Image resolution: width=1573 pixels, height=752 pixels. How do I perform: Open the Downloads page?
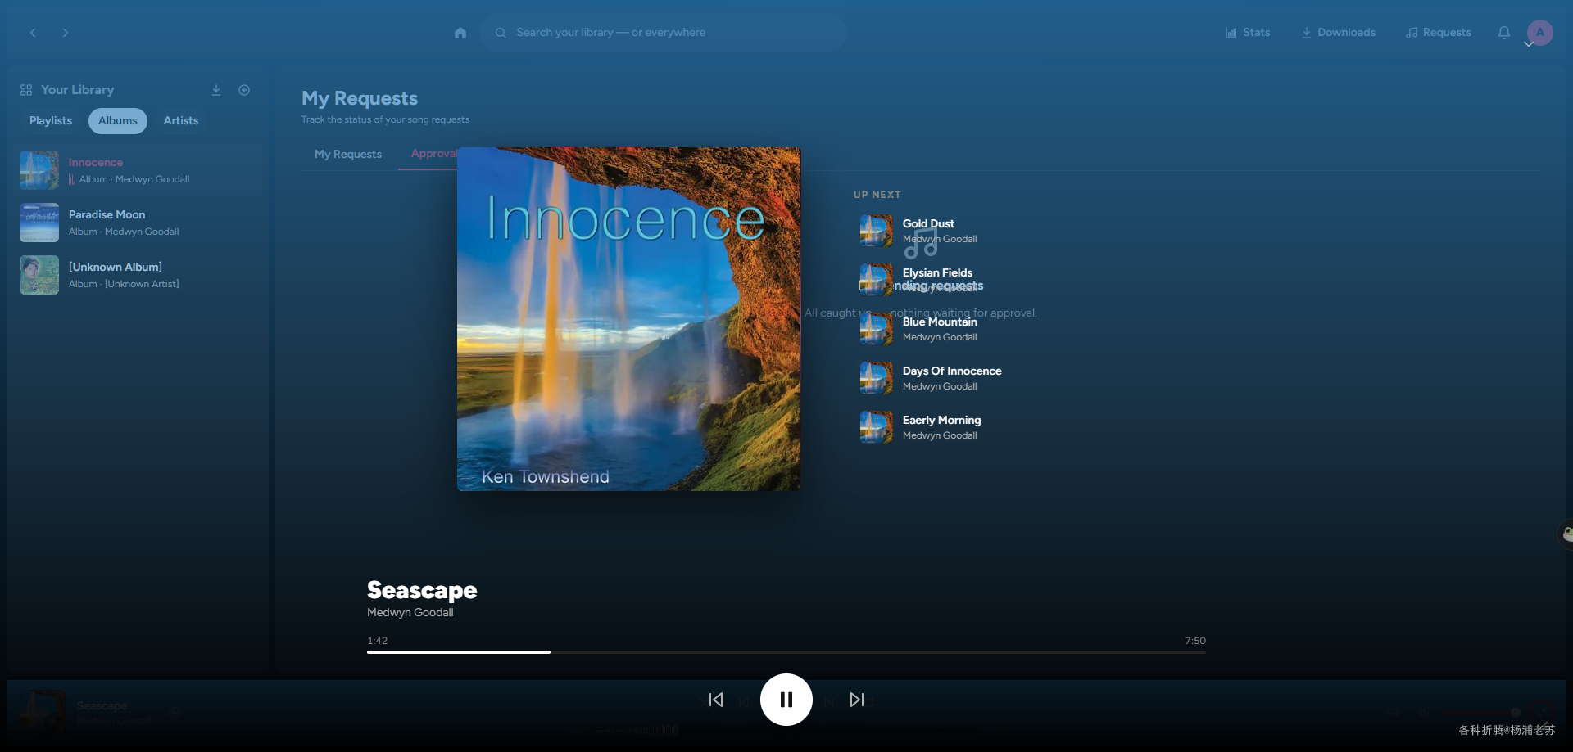click(1339, 33)
